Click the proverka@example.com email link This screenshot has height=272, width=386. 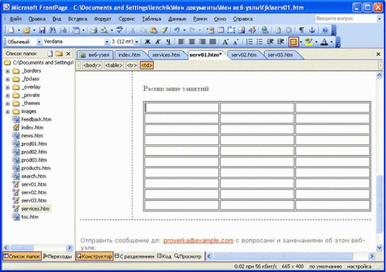pos(198,240)
